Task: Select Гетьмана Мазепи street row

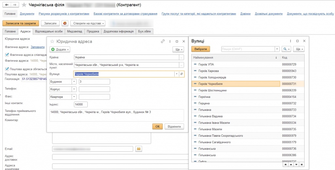Action: click(210, 129)
